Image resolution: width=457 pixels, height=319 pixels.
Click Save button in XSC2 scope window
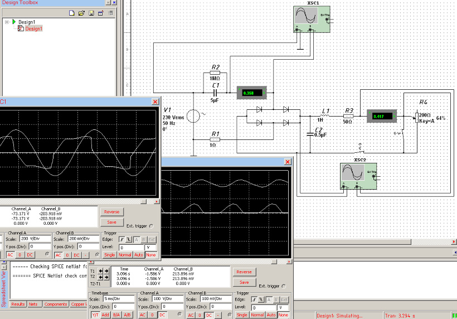click(x=244, y=282)
